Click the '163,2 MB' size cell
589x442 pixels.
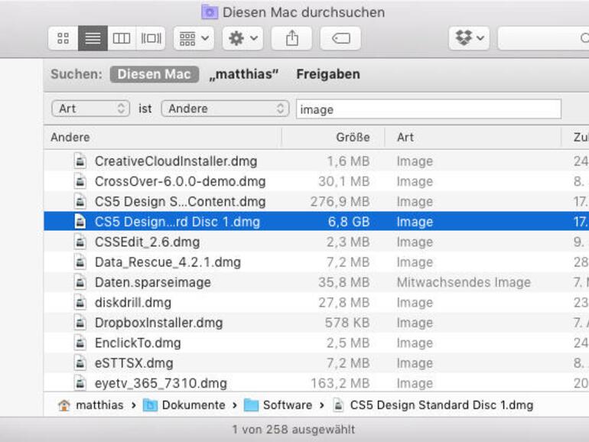pyautogui.click(x=340, y=383)
